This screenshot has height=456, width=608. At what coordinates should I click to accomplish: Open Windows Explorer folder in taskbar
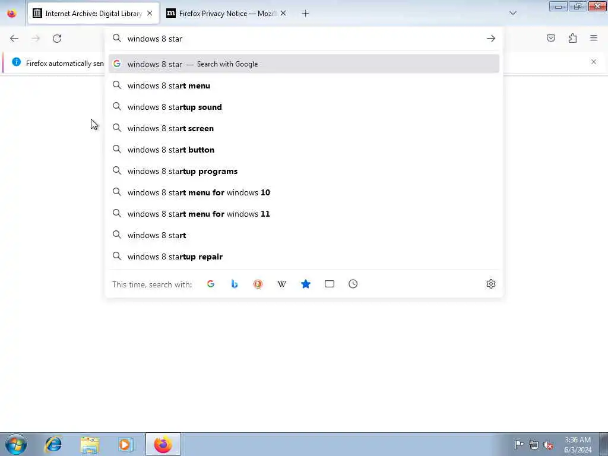click(90, 444)
